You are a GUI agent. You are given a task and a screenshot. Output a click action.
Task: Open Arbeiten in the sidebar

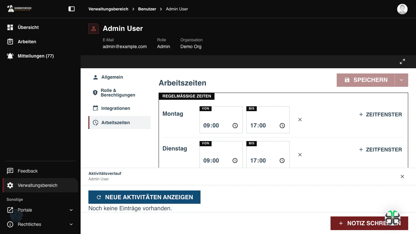pyautogui.click(x=40, y=42)
